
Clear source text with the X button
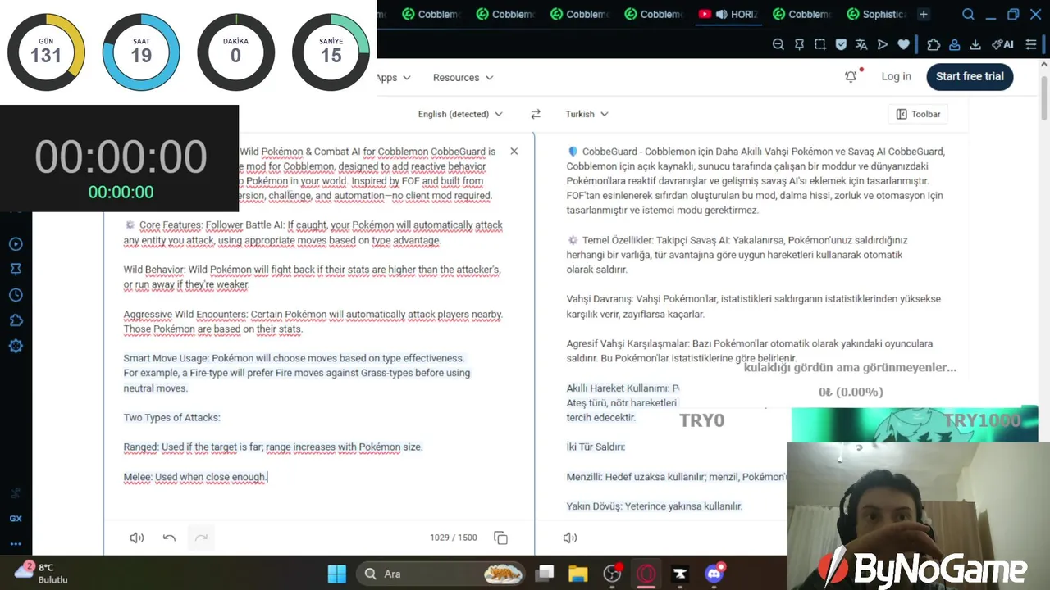coord(514,152)
